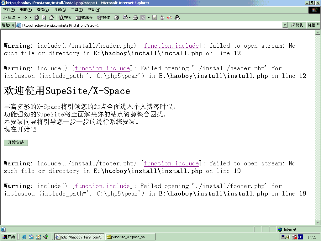Open the 帮助(H) menu
Screen dimensions: 321x241
pos(94,10)
